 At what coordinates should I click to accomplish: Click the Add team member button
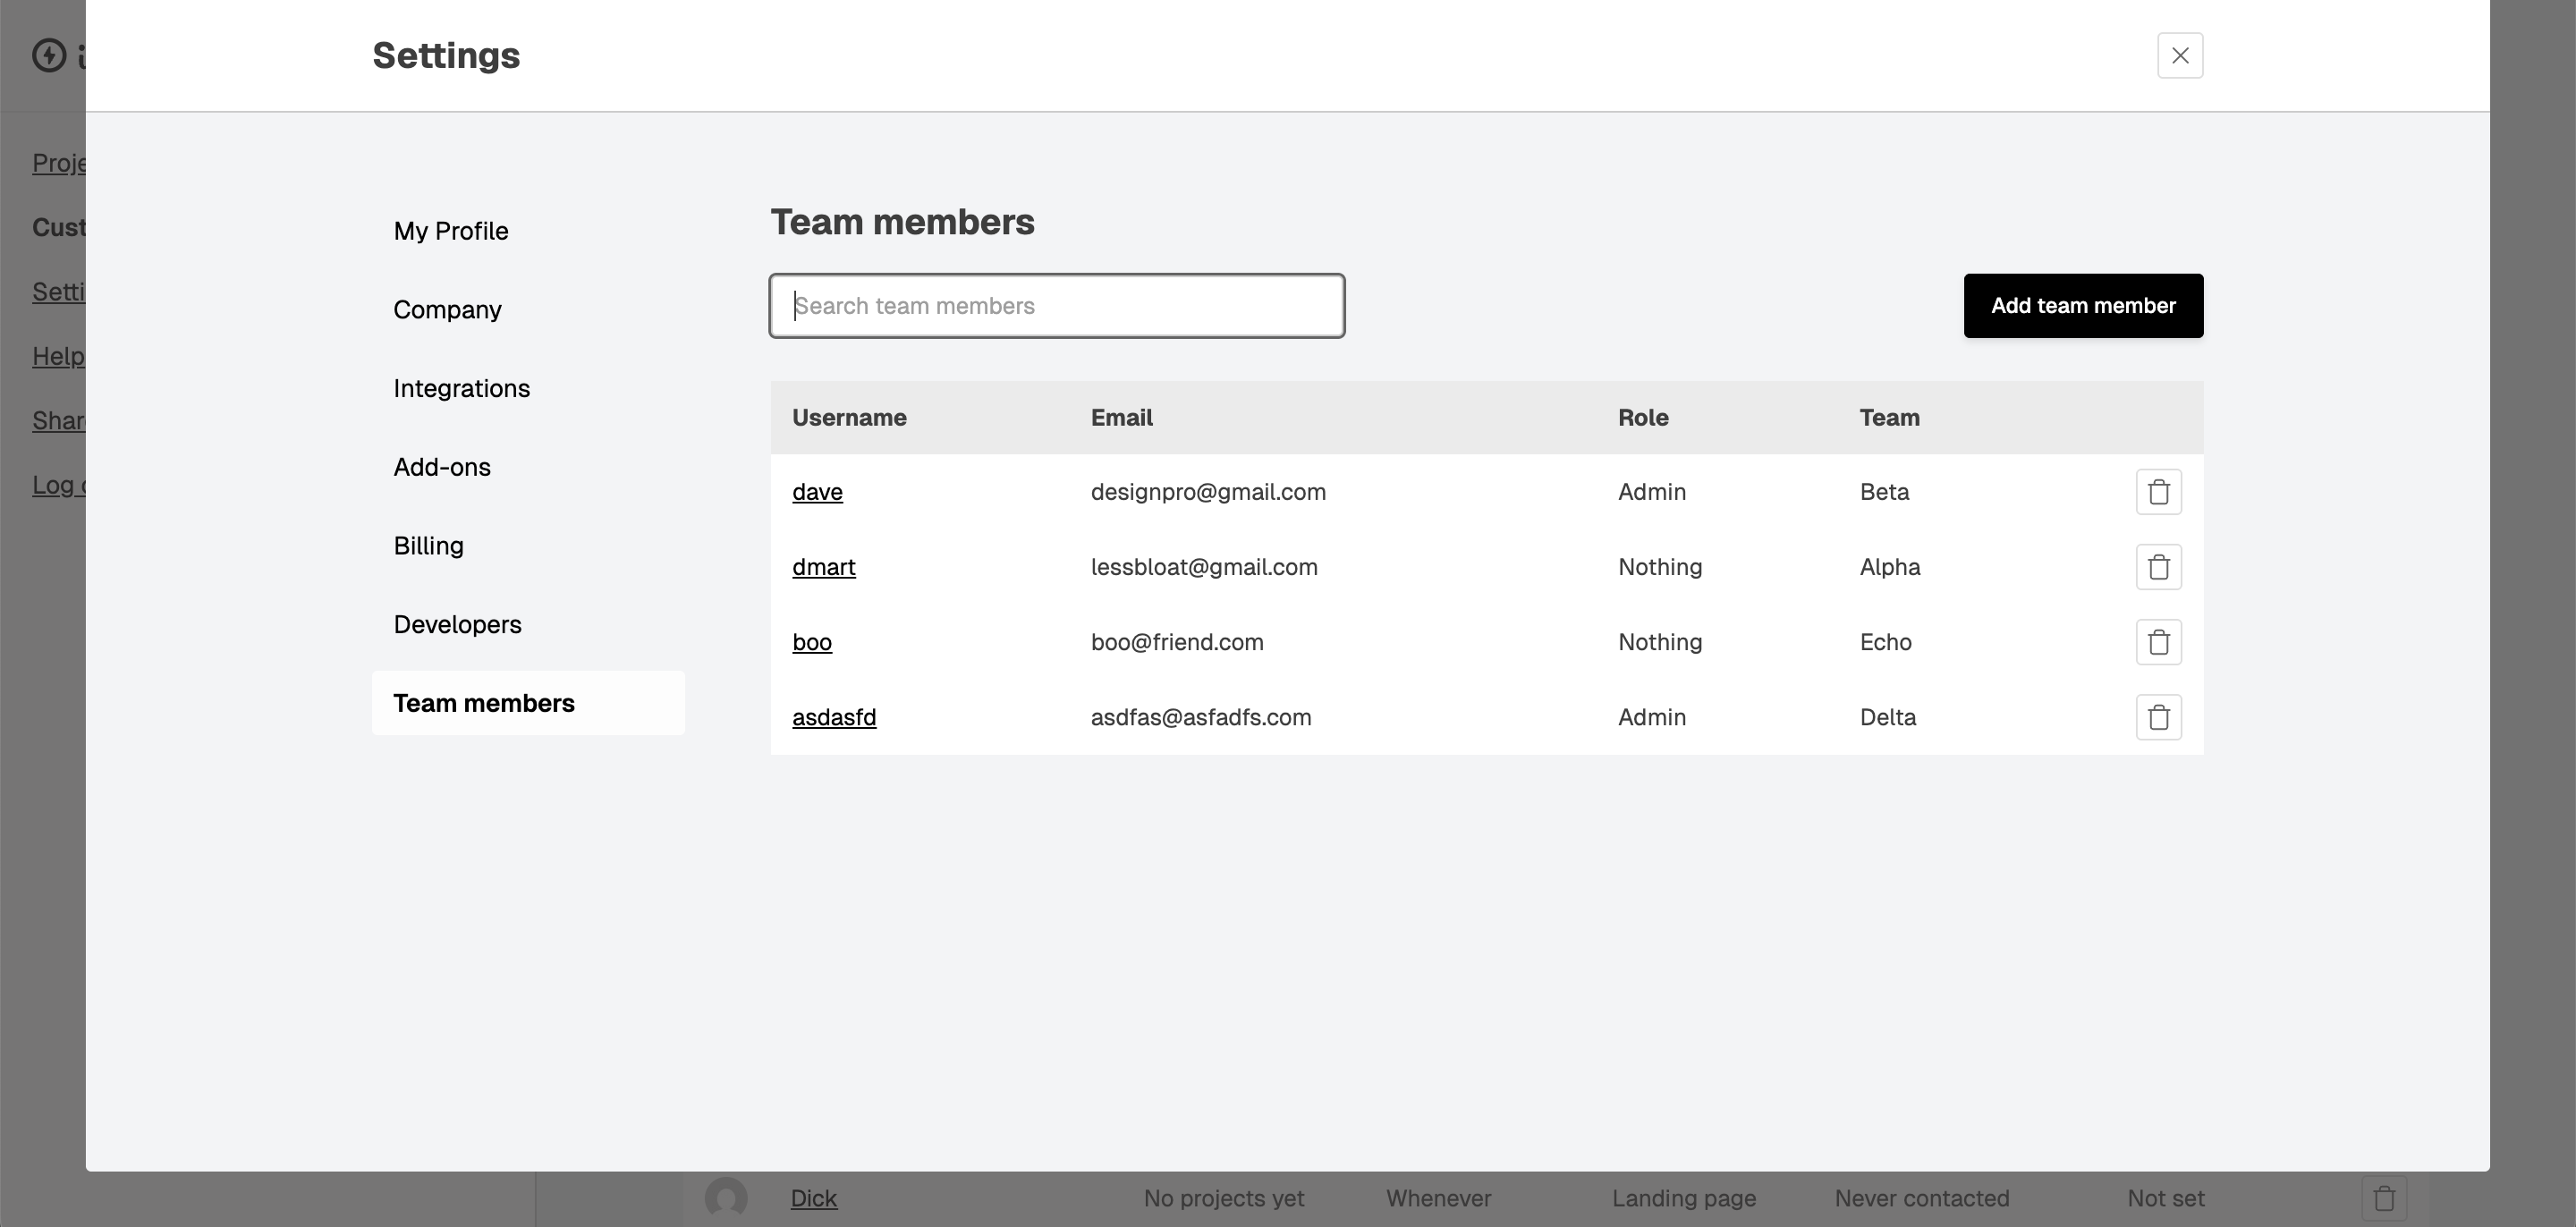click(2083, 306)
